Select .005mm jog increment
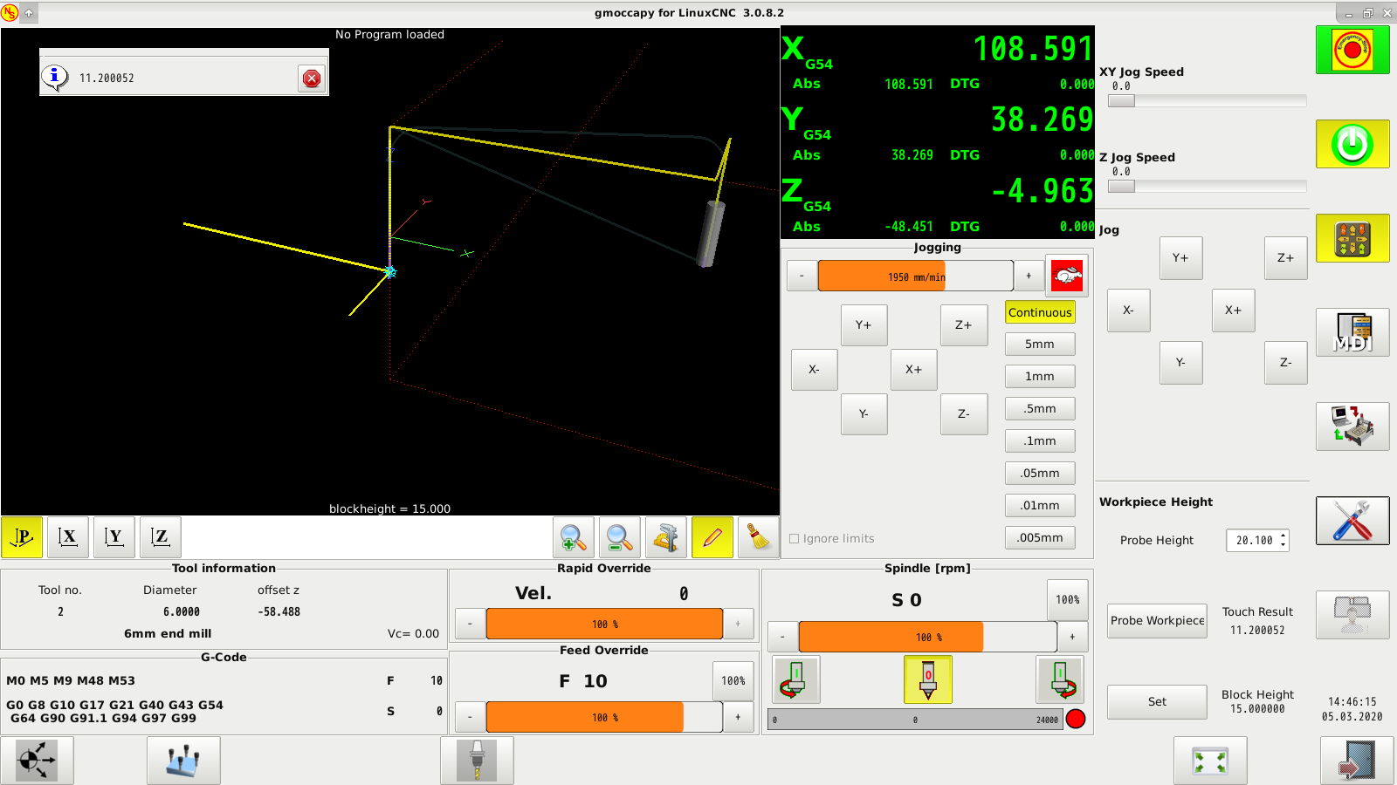Image resolution: width=1397 pixels, height=785 pixels. 1040,538
